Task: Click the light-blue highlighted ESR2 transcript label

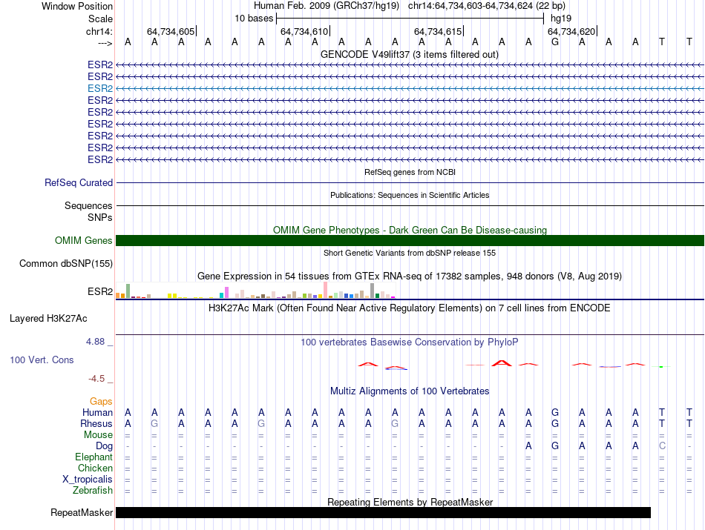Action: point(100,88)
